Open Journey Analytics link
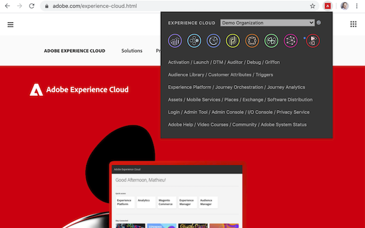This screenshot has width=365, height=228. click(286, 87)
